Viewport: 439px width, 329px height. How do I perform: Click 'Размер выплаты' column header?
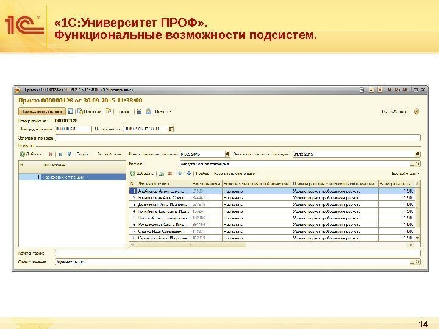pos(396,184)
